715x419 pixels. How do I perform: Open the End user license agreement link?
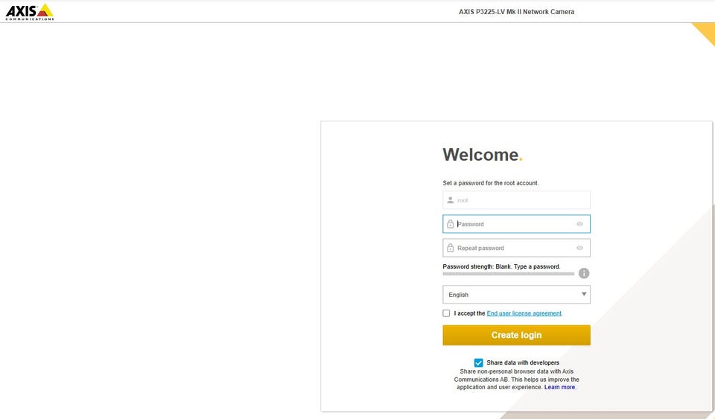[x=524, y=313]
